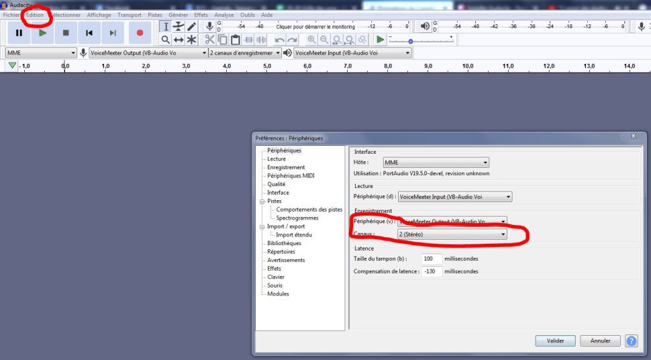
Task: Select the Multi-tool asterisk
Action: 191,40
